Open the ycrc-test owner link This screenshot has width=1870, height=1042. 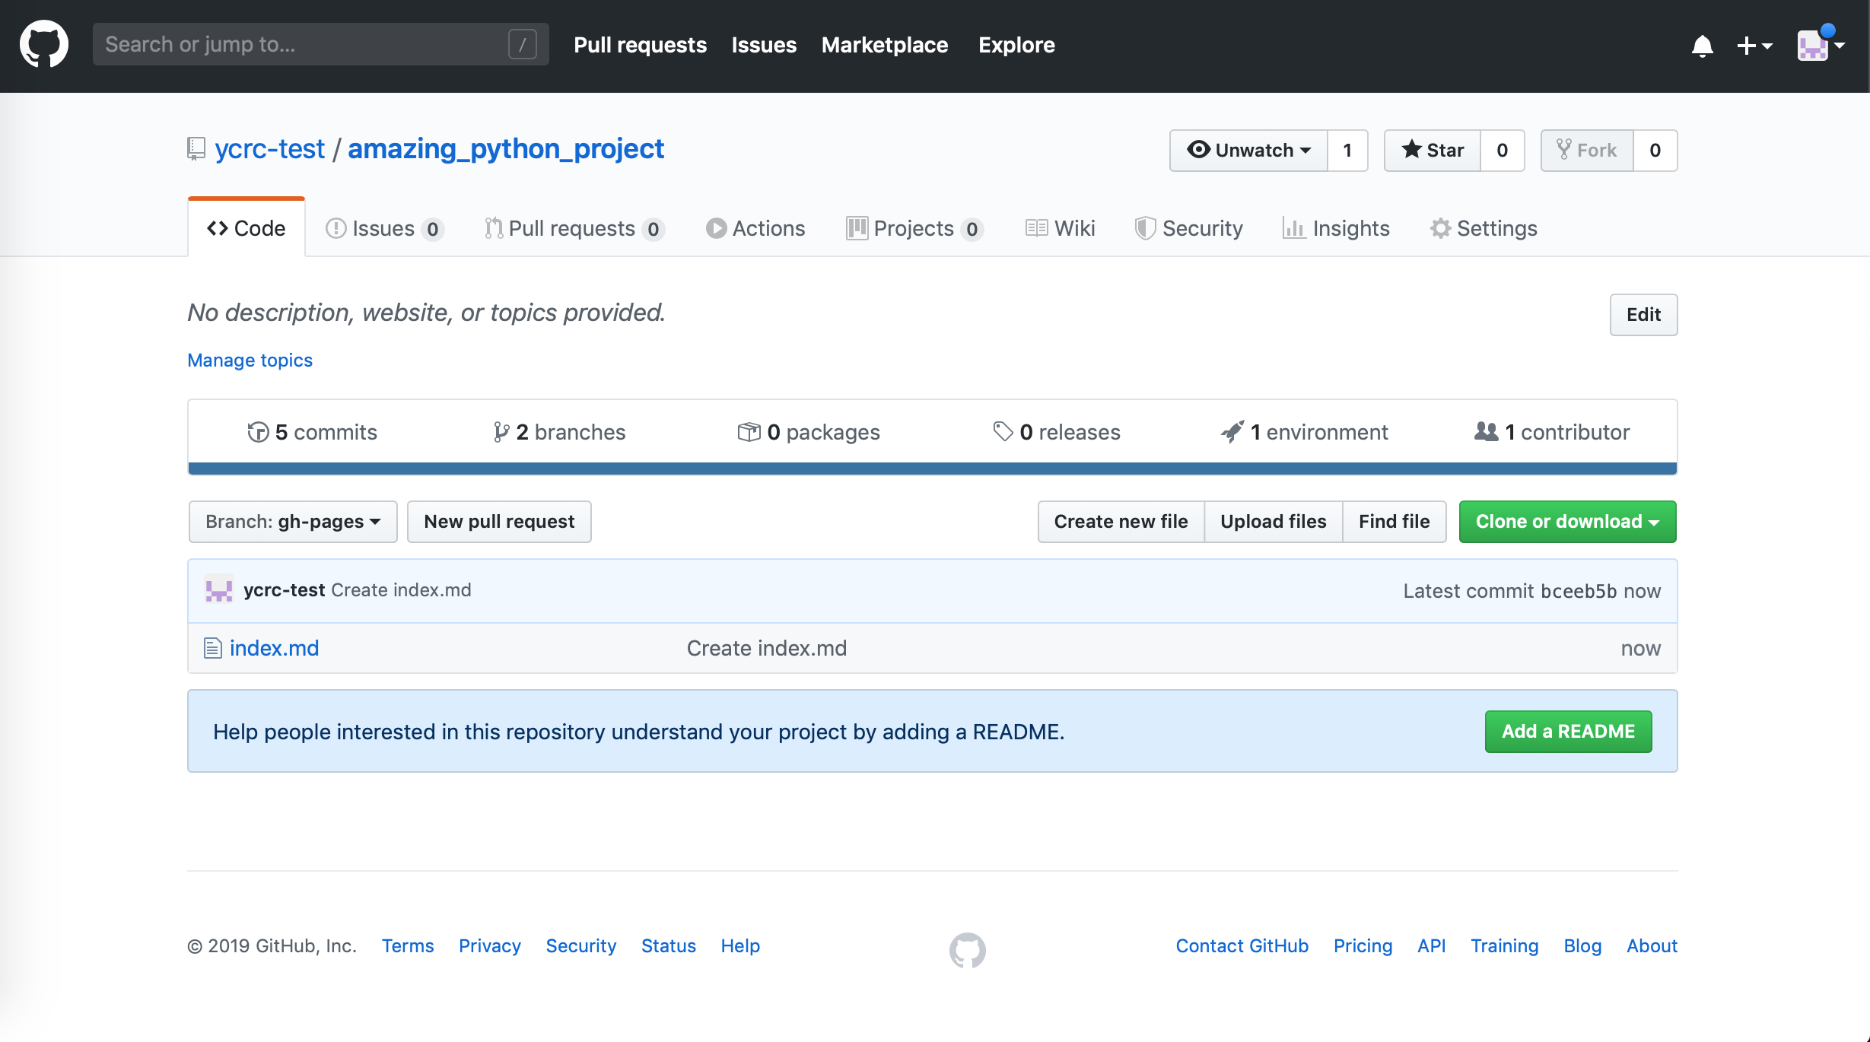[x=269, y=149]
